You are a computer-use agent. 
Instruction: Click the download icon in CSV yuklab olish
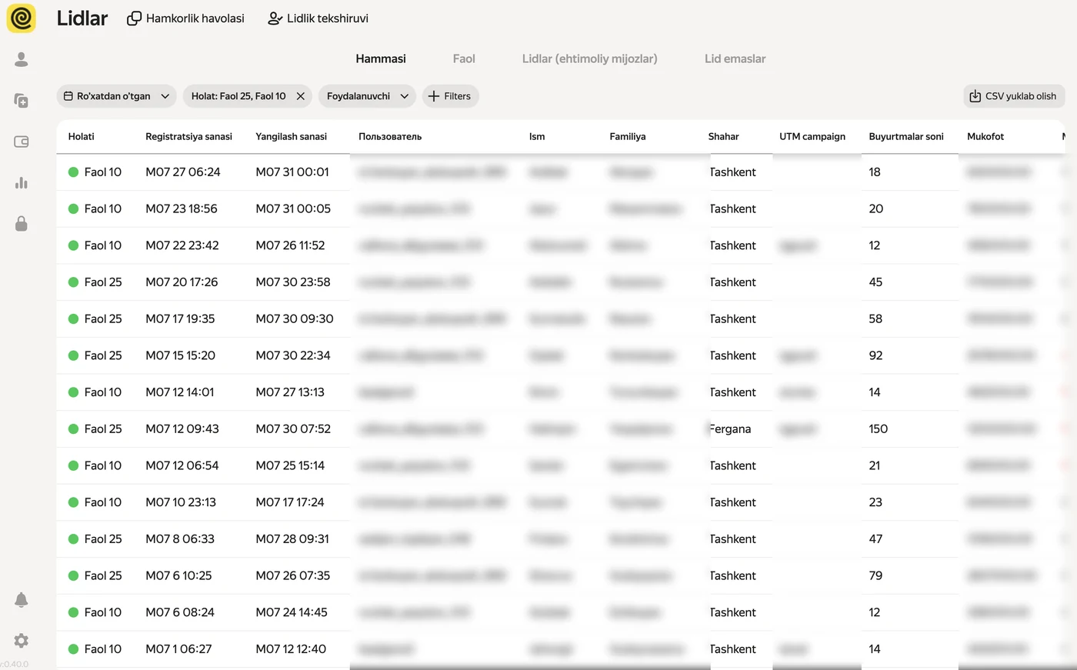pos(975,96)
